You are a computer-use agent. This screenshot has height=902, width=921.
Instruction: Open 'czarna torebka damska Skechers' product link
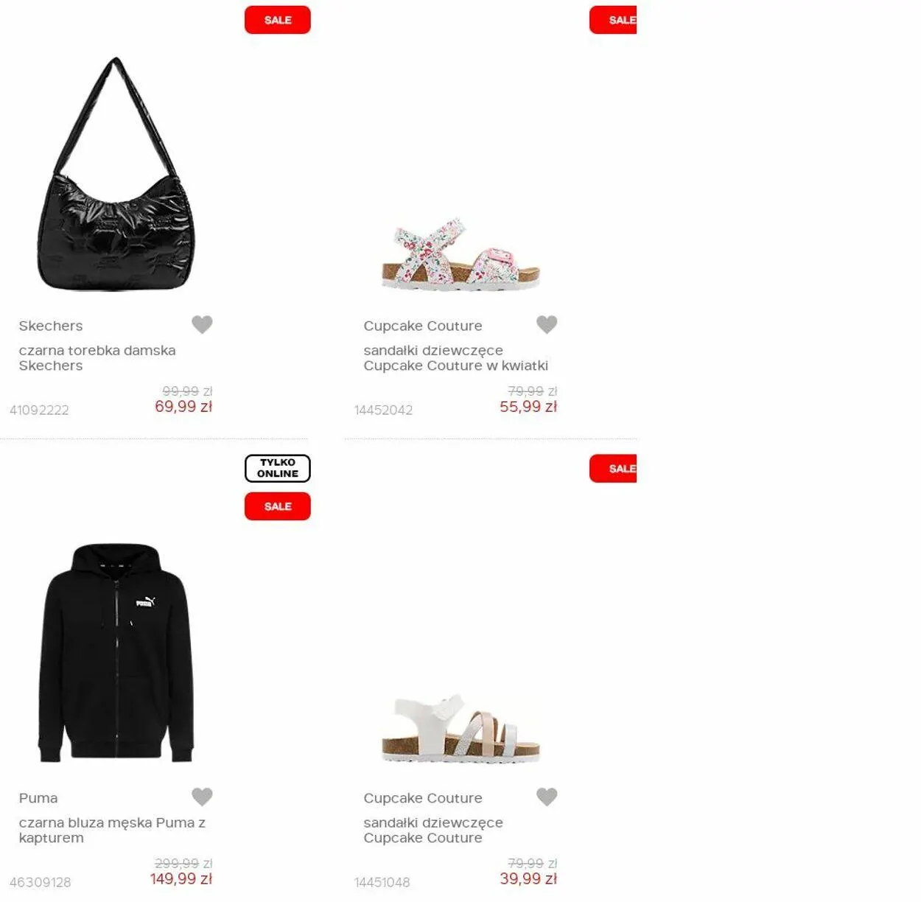[97, 358]
